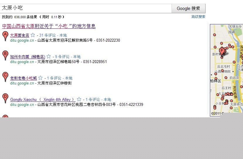Click 本地 link beside 太原面食店

click(x=63, y=35)
